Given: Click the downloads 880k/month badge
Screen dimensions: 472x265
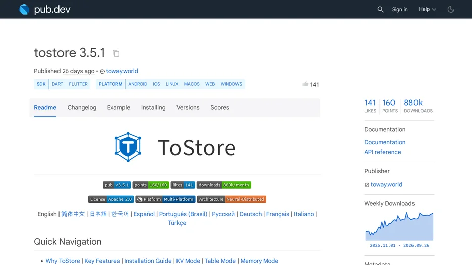Looking at the screenshot, I should [x=224, y=185].
